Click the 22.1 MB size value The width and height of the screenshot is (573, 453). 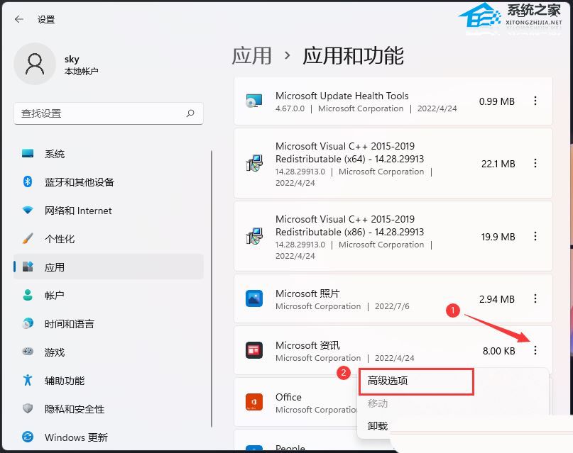coord(498,164)
